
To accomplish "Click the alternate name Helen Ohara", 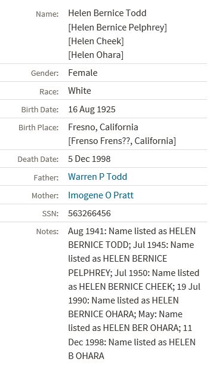I will coord(95,55).
